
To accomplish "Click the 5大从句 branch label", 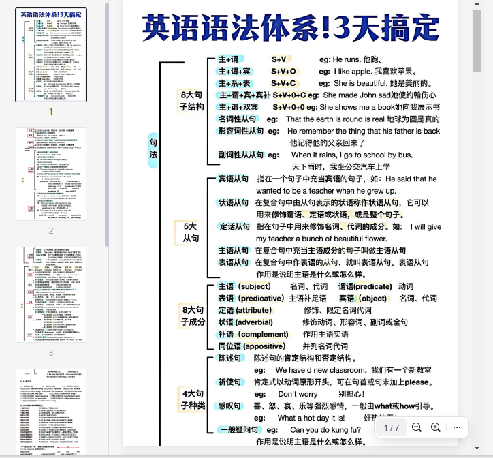I will [190, 232].
